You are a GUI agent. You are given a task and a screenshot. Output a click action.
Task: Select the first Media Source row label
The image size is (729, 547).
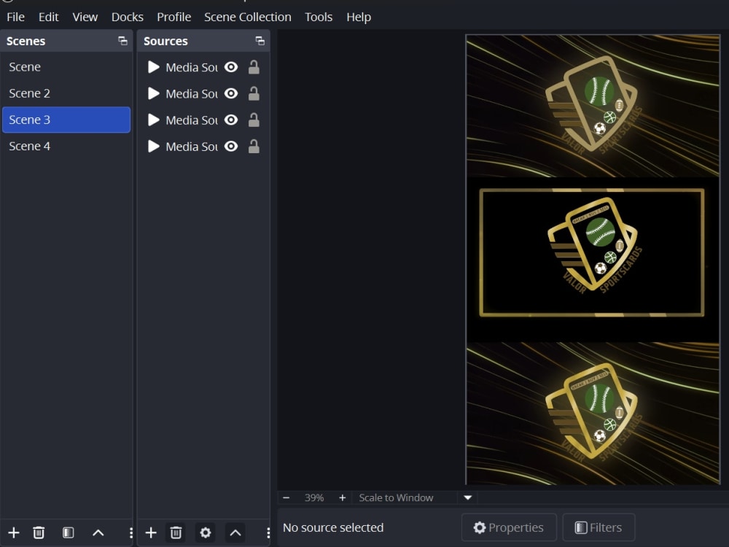[192, 67]
